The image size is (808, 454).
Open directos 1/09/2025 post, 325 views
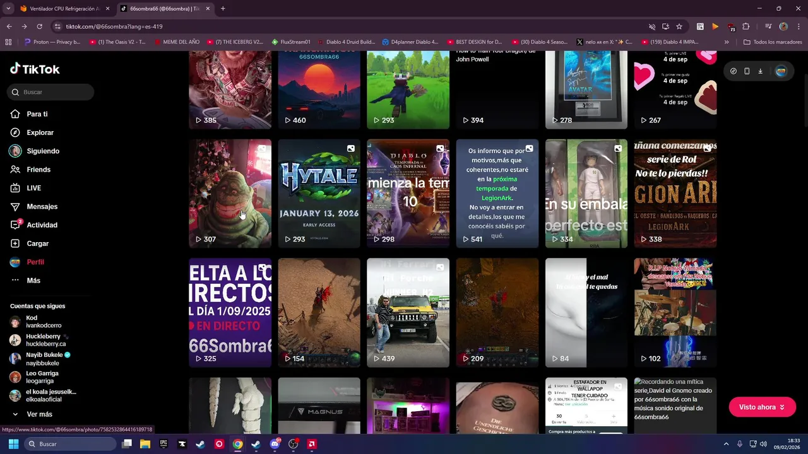(x=230, y=313)
